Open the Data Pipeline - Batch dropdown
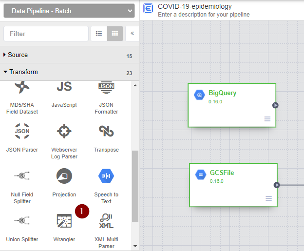The width and height of the screenshot is (304, 251). (x=69, y=11)
